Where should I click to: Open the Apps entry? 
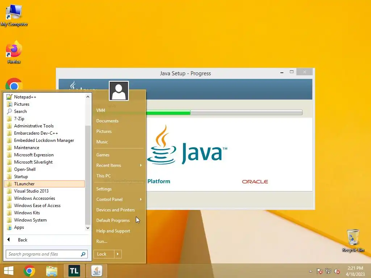pos(44,227)
